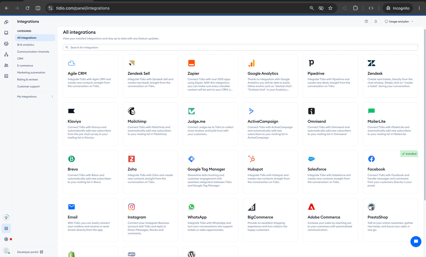This screenshot has height=257, width=426.
Task: Click the black Klaviyo flag icon
Action: [71, 111]
